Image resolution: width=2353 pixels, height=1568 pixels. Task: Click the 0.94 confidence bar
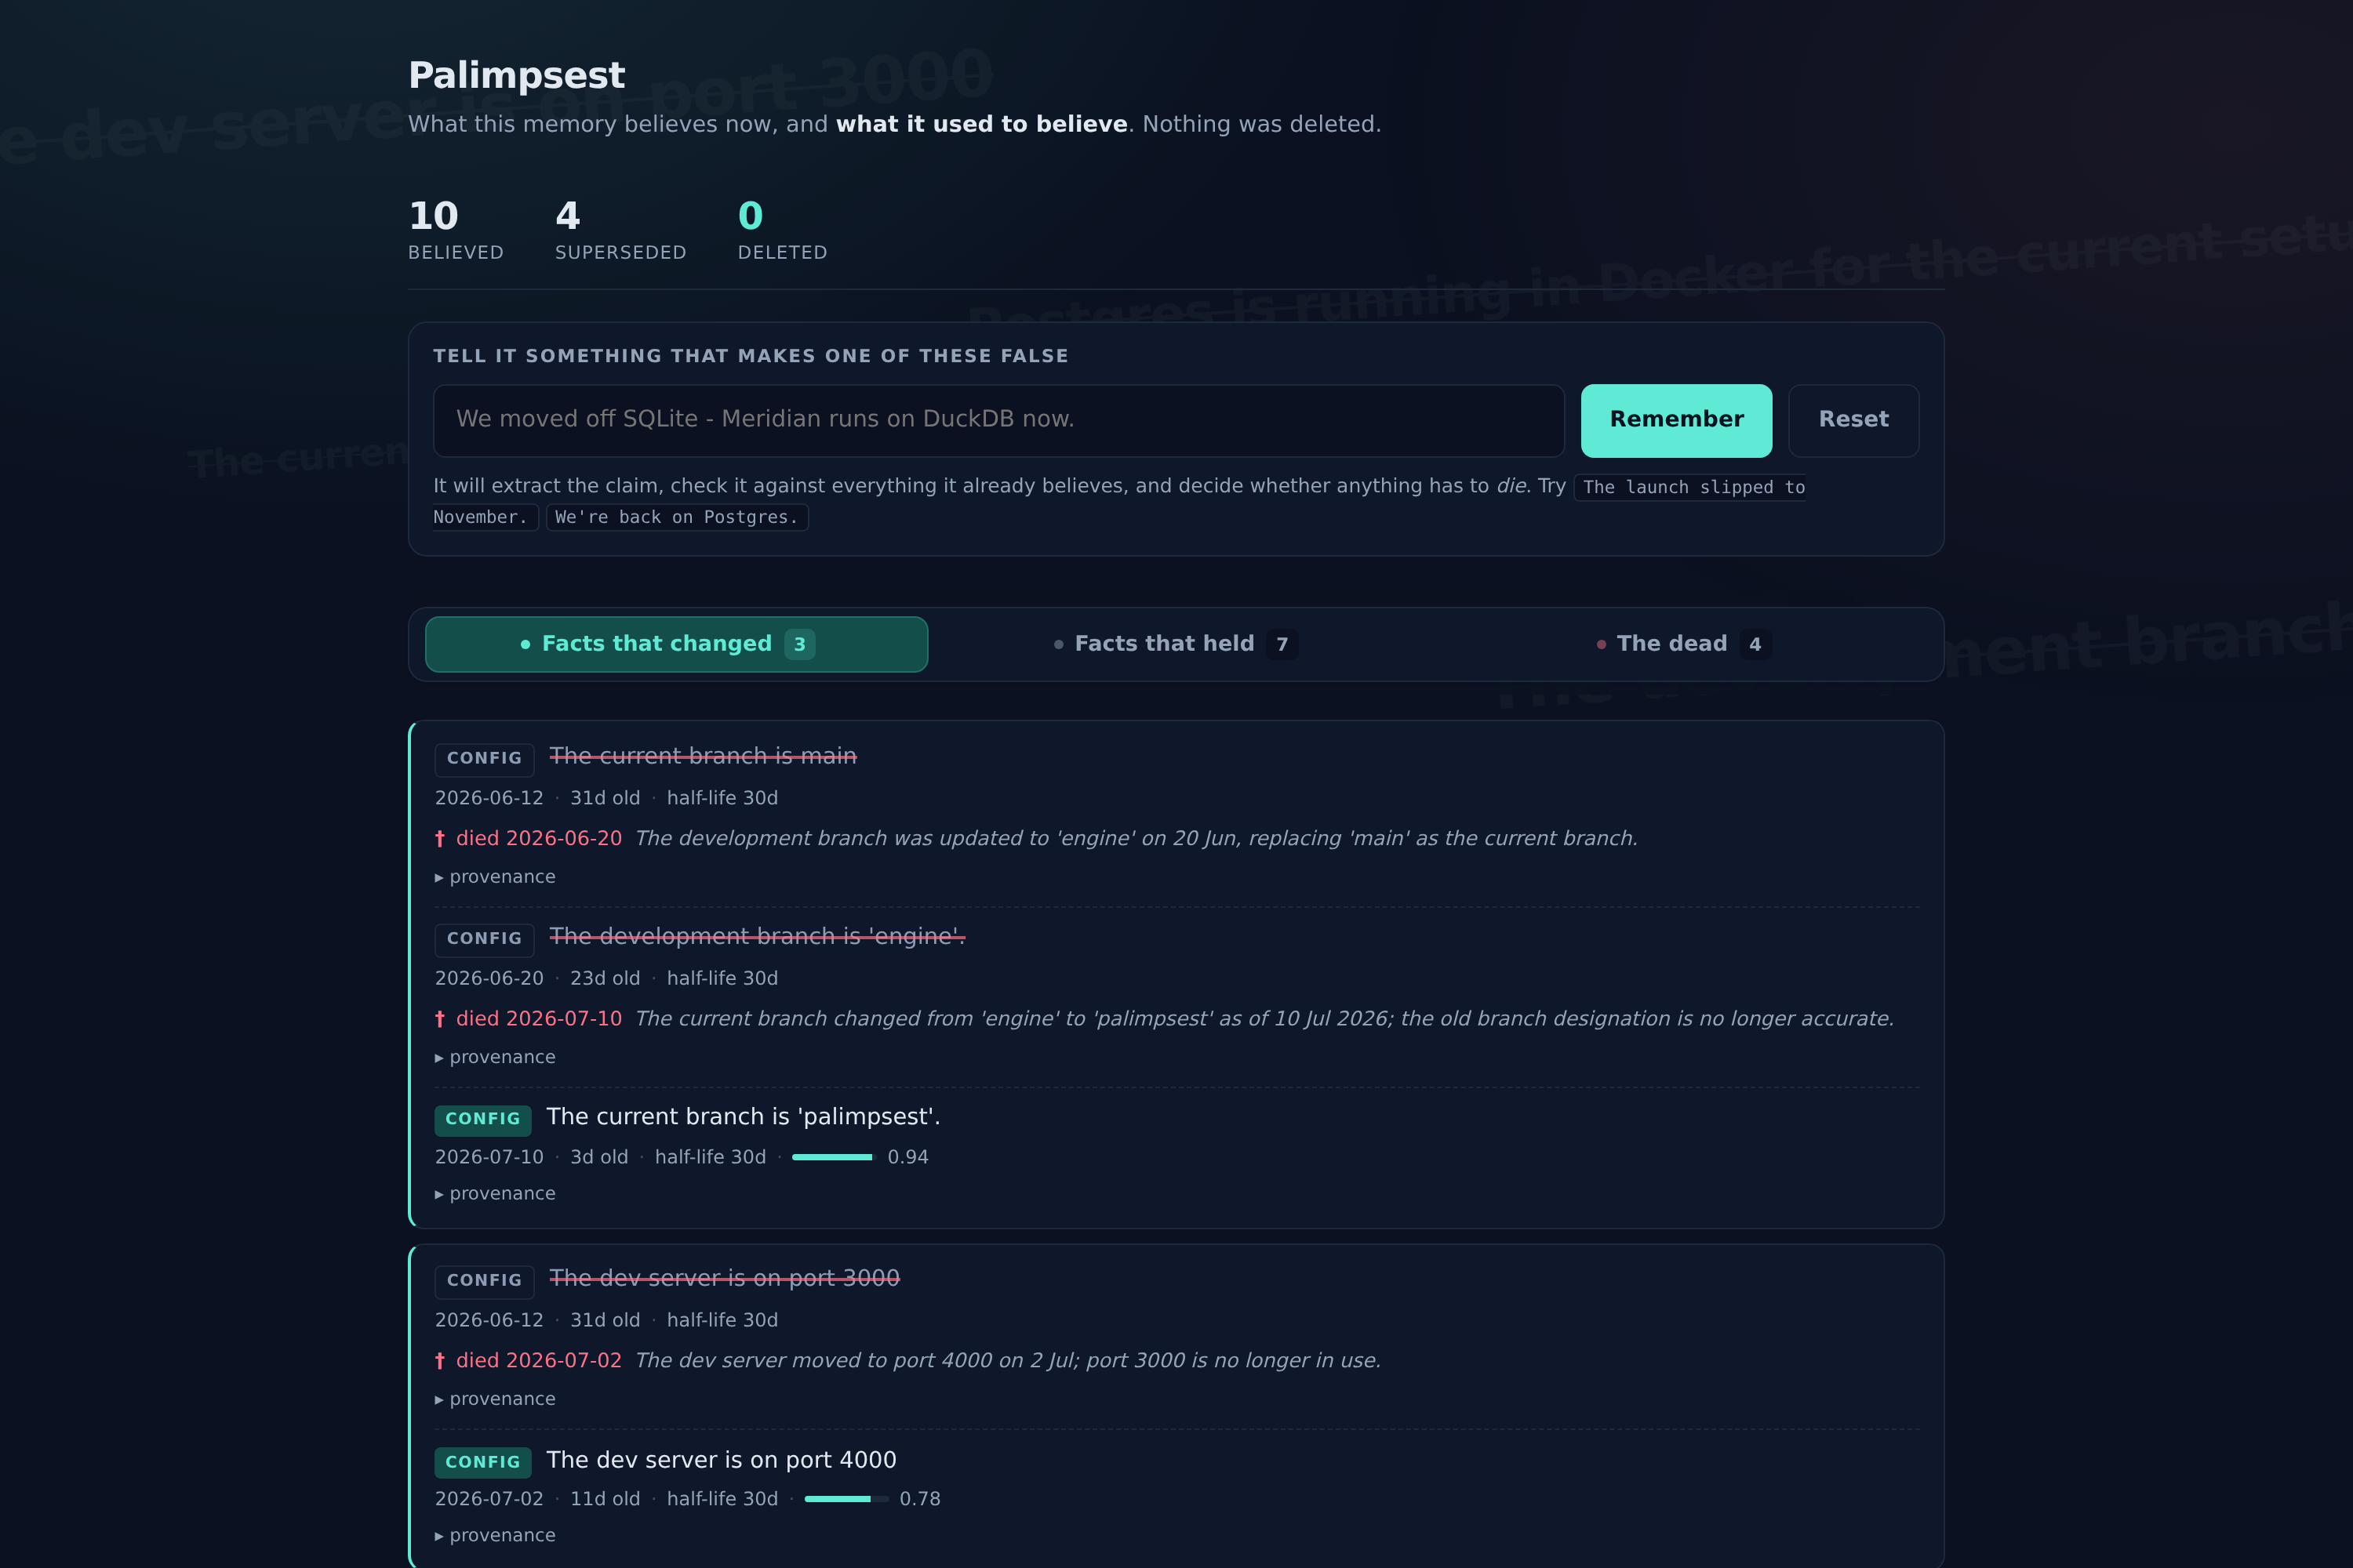coord(832,1157)
